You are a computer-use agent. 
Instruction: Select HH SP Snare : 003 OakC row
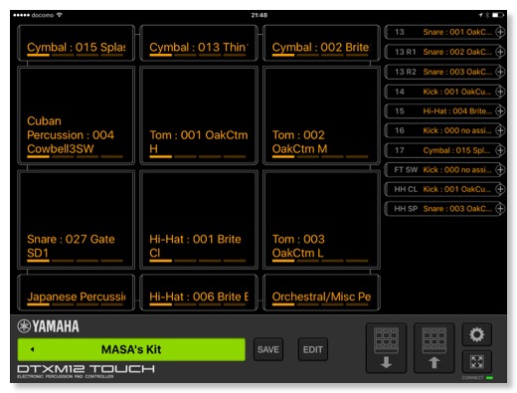pos(444,209)
